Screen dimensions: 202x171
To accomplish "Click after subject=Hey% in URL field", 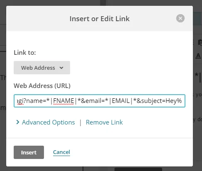I will [x=183, y=101].
